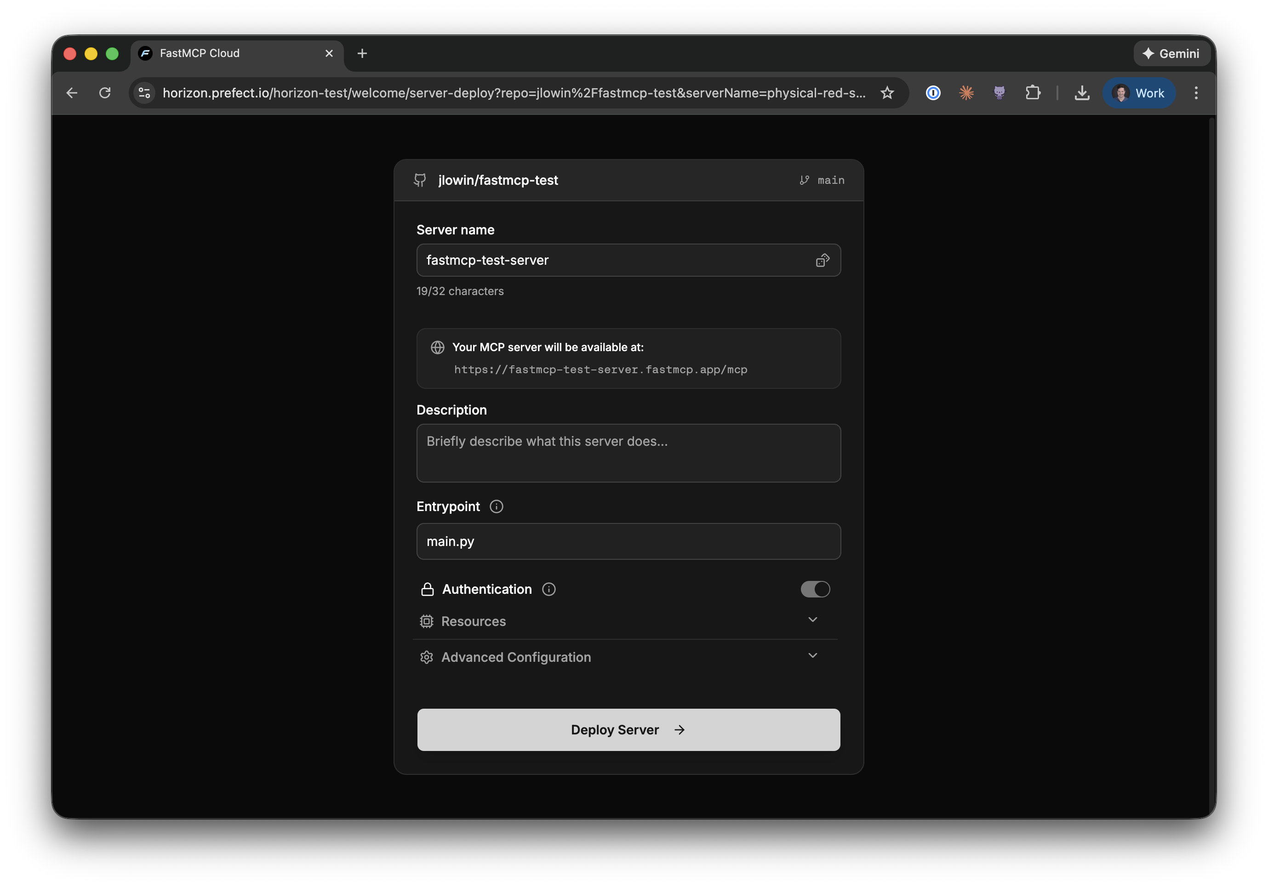The width and height of the screenshot is (1268, 887).
Task: Switch to the FastMCP Cloud tab
Action: (221, 53)
